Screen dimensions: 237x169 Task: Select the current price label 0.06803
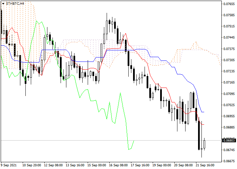pyautogui.click(x=229, y=141)
